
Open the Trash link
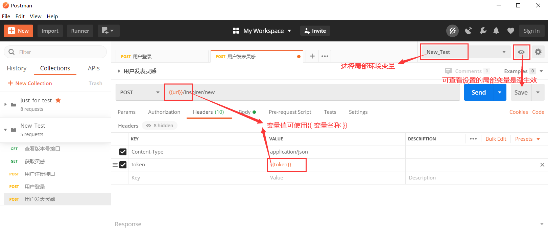tap(95, 83)
